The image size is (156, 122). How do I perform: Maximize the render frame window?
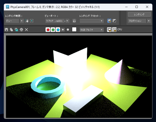coord(137,7)
